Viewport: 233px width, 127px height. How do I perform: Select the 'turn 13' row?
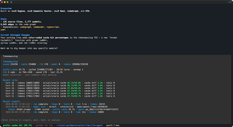(x=60, y=91)
